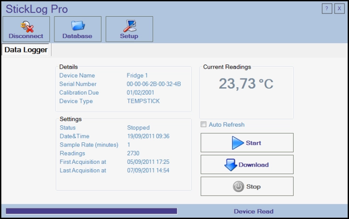The height and width of the screenshot is (219, 349).
Task: Select the Fridge 1 device name value
Action: [137, 76]
